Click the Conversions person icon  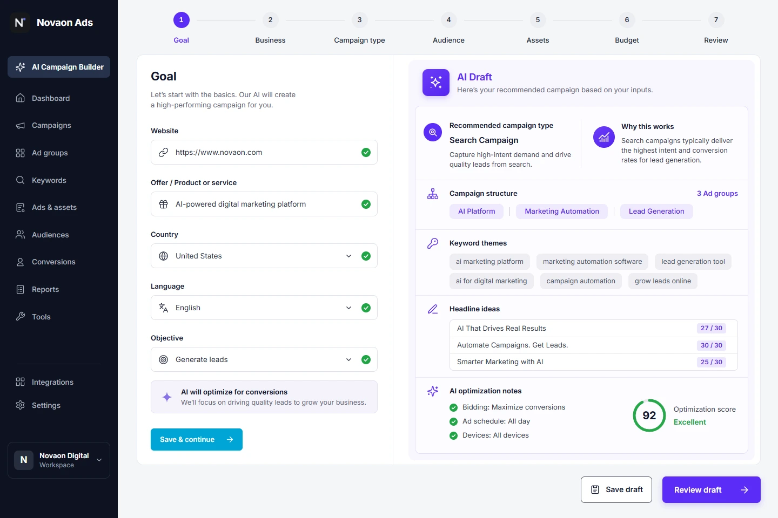coord(21,262)
